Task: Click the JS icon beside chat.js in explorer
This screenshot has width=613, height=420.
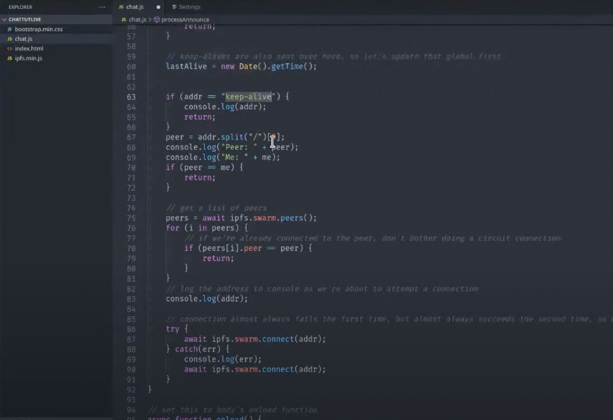Action: coord(10,39)
